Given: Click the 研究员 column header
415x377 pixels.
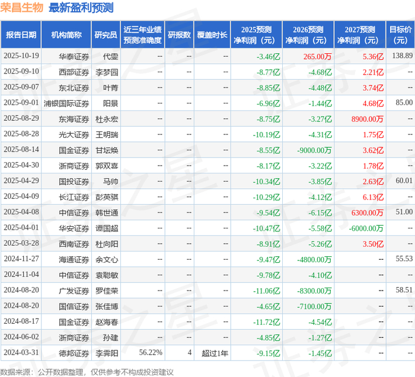Looking at the screenshot, I should point(106,35).
